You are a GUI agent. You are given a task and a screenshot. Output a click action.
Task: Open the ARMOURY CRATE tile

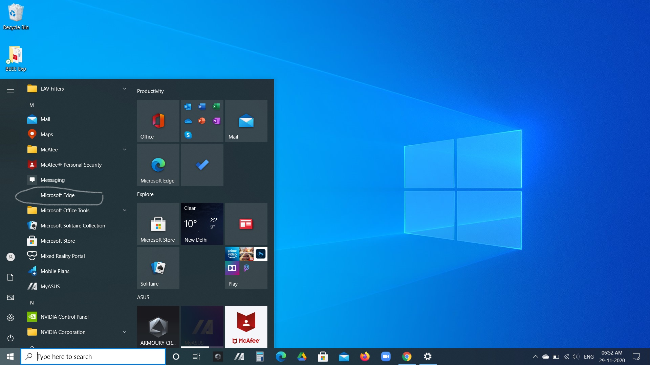(x=158, y=327)
